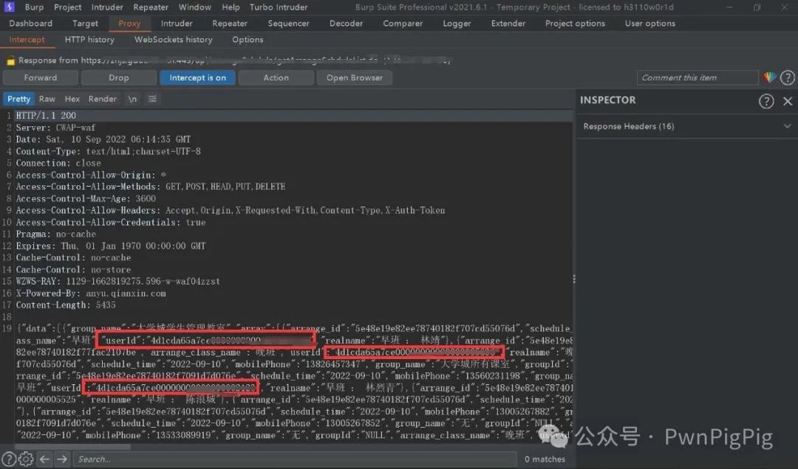Switch to the Dashboard tab

pyautogui.click(x=30, y=24)
